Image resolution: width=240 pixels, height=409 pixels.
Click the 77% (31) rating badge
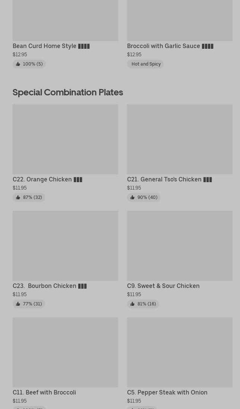tap(29, 304)
